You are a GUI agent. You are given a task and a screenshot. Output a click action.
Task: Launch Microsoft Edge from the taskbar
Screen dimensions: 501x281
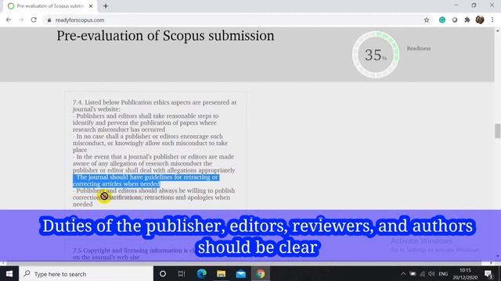tap(201, 274)
